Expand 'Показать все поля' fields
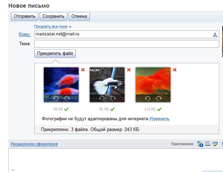The height and width of the screenshot is (172, 223). click(x=53, y=26)
